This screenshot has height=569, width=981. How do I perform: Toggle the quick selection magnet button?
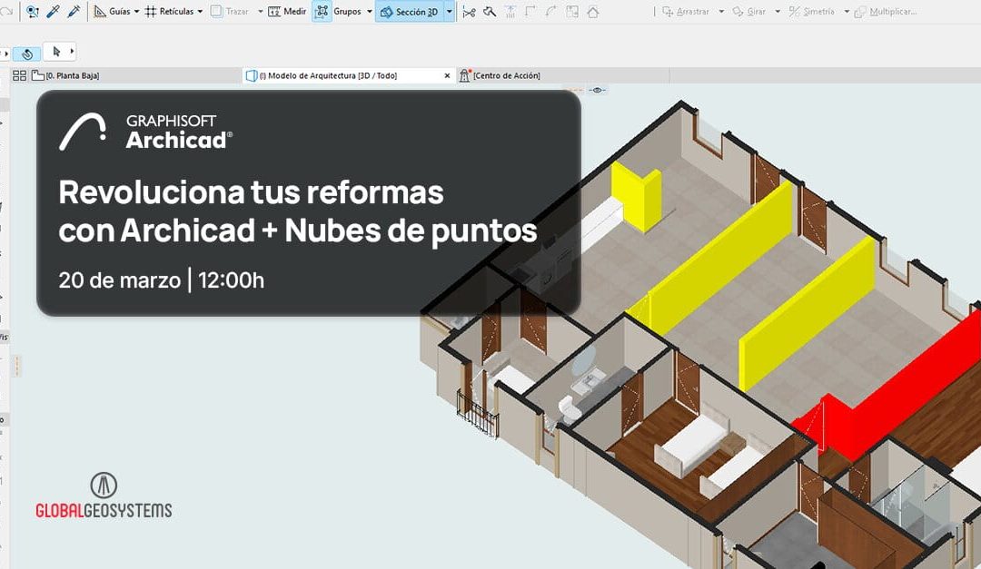coord(27,54)
